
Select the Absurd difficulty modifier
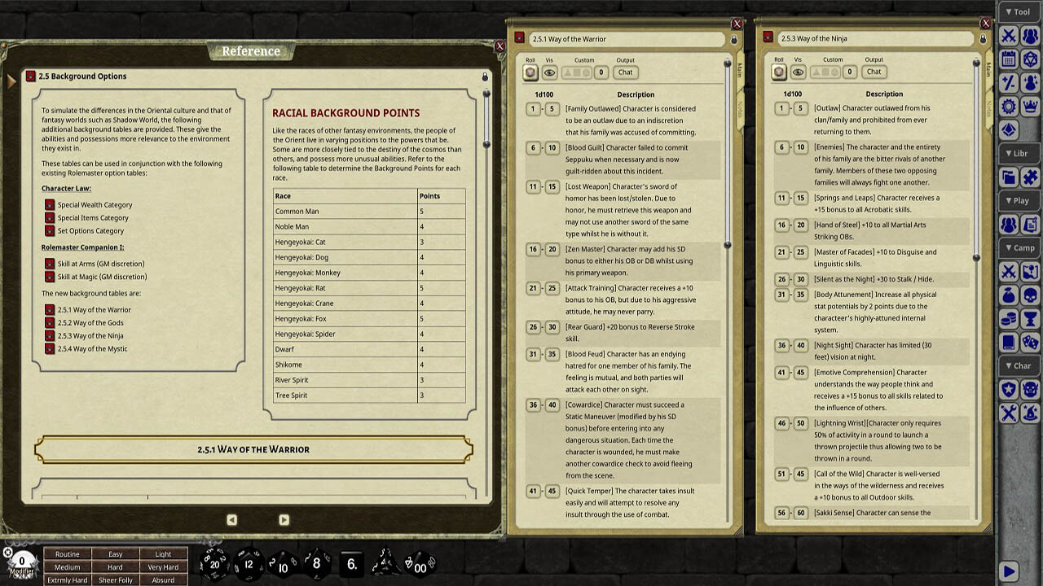coord(163,580)
